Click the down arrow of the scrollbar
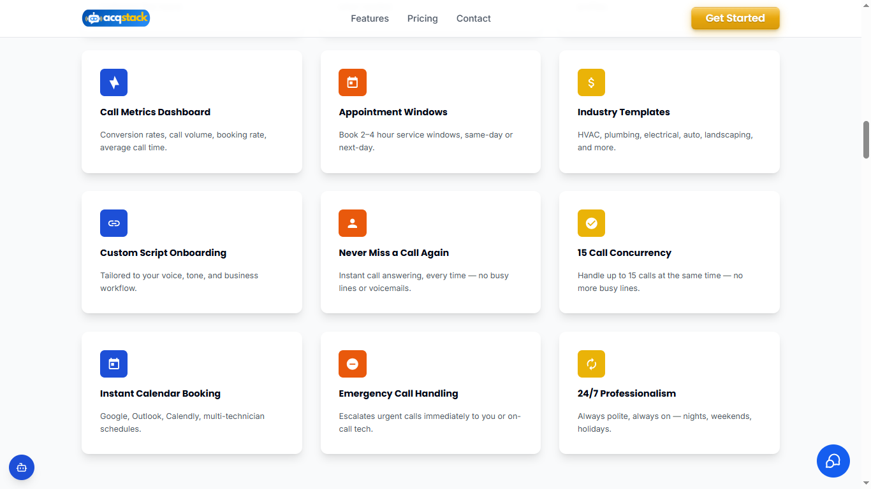This screenshot has width=871, height=489. [866, 484]
